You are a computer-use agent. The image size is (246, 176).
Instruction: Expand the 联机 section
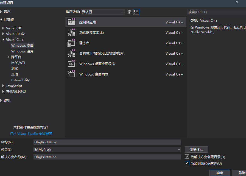[1, 100]
